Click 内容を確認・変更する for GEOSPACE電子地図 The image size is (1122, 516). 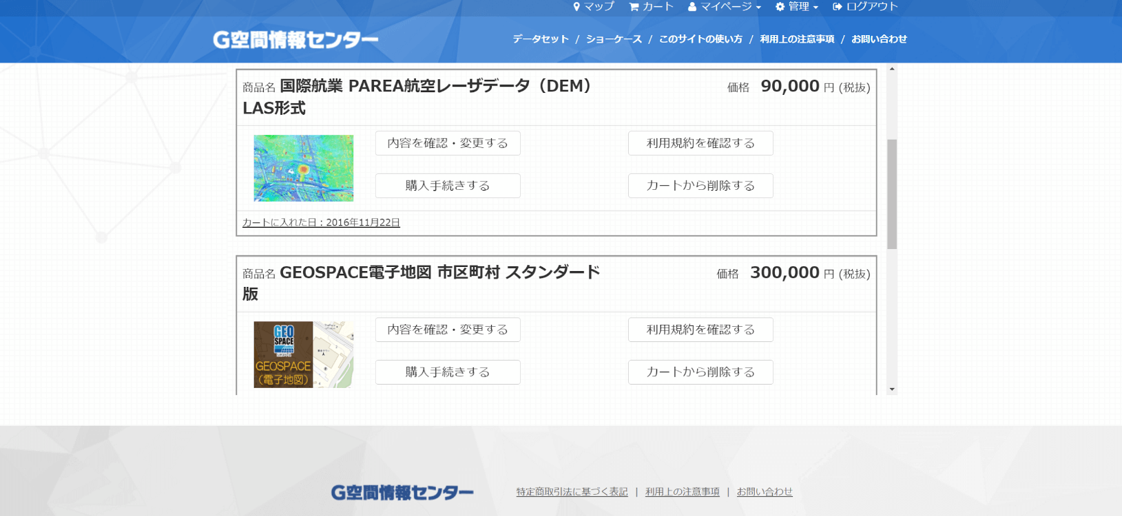pyautogui.click(x=448, y=330)
